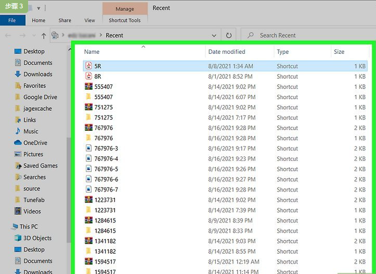
Task: Open OneDrive in the sidebar
Action: point(31,143)
